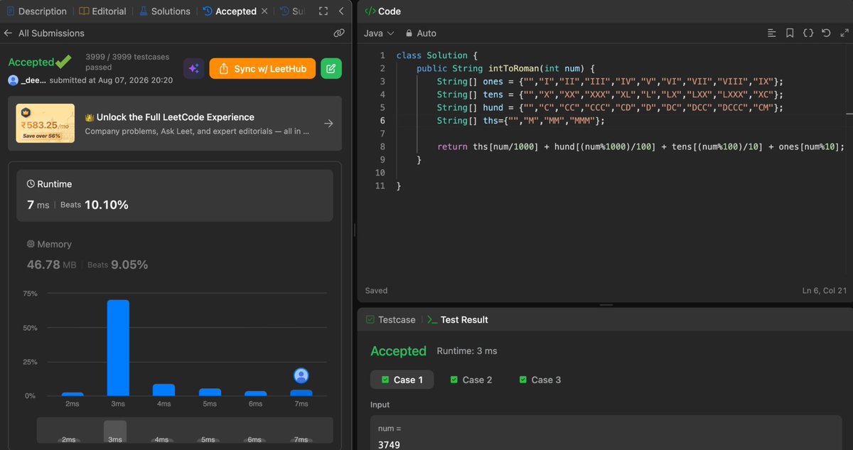The height and width of the screenshot is (450, 853).
Task: Click line 8 return statement in editor
Action: [x=640, y=146]
